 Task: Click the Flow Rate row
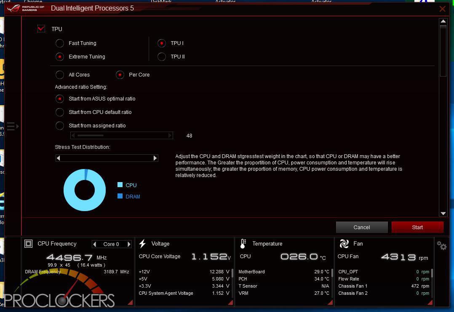[384, 279]
